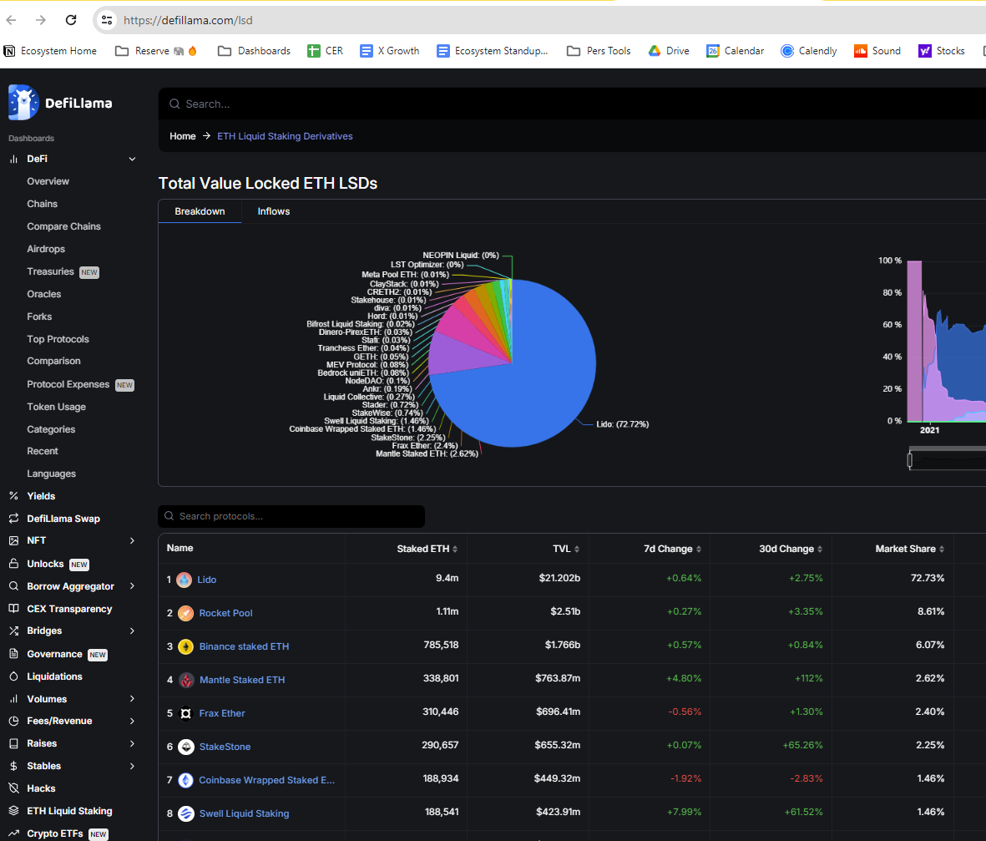
Task: Open Compare Chains in the sidebar
Action: coord(63,226)
